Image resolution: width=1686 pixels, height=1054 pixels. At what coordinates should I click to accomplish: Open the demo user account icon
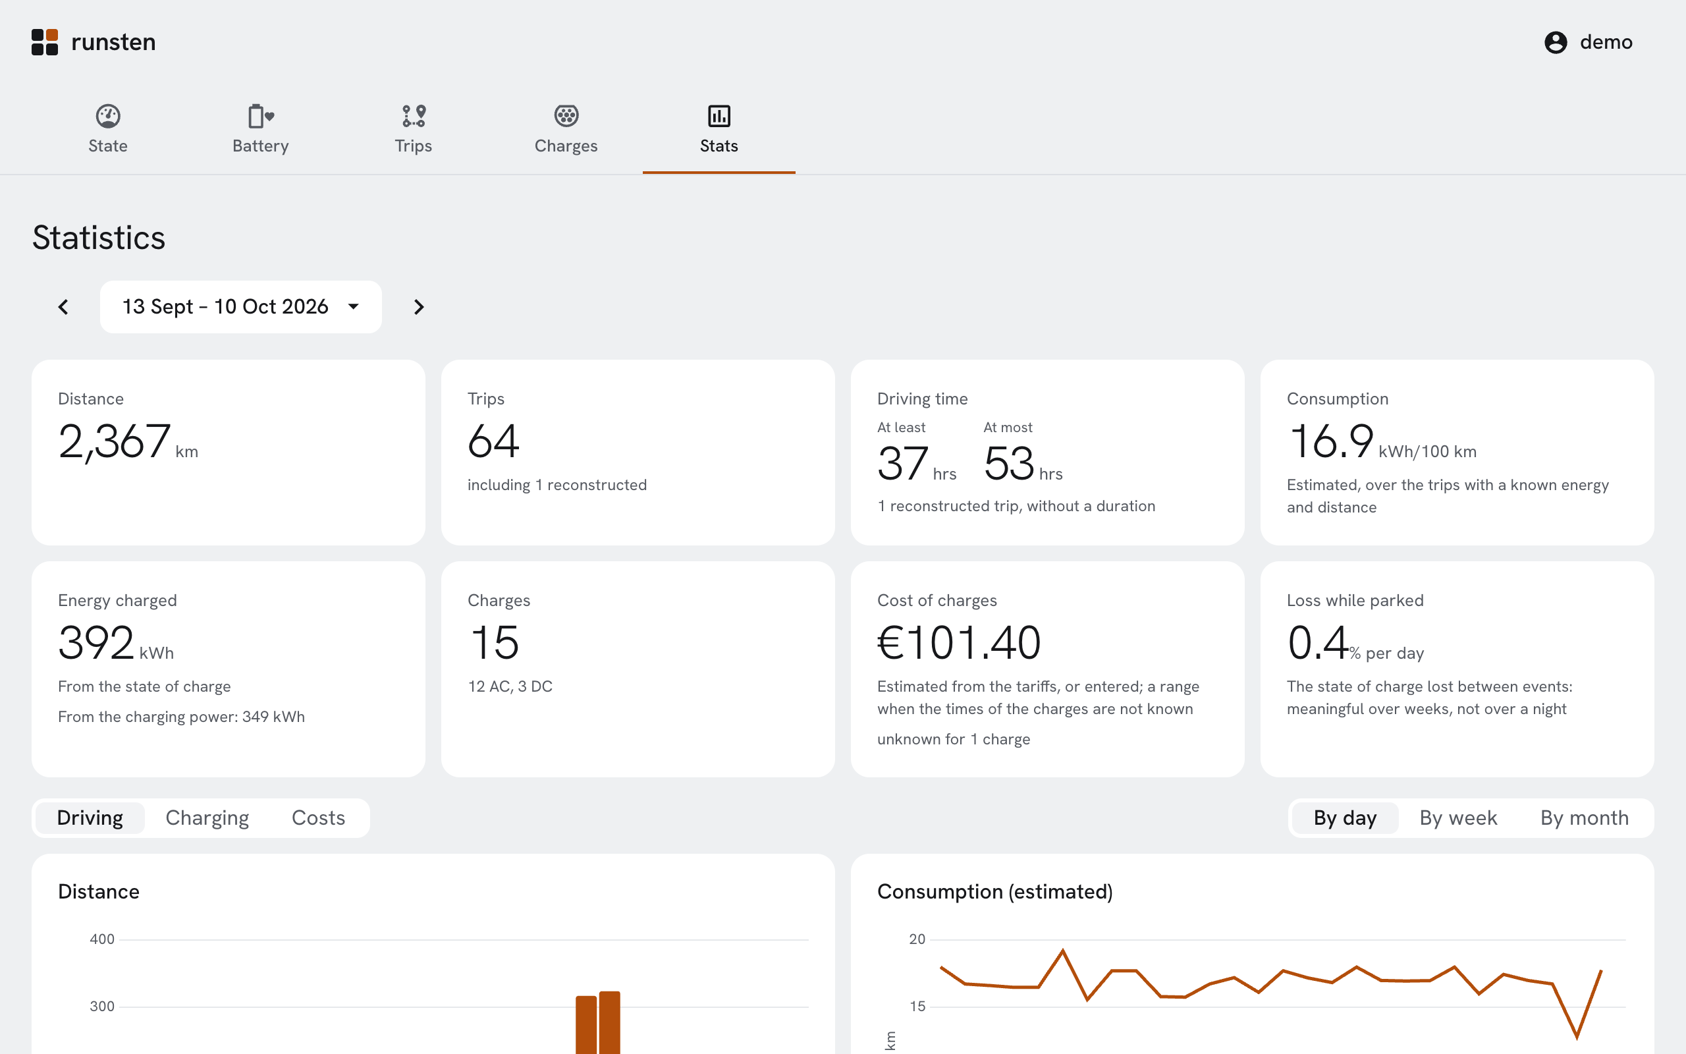pyautogui.click(x=1555, y=43)
